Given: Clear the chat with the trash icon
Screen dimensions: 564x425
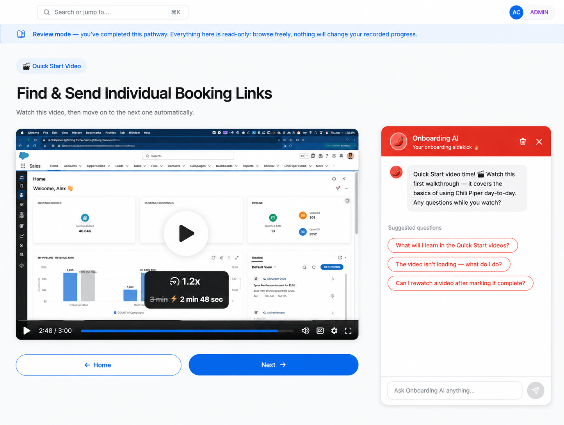Looking at the screenshot, I should [x=523, y=141].
